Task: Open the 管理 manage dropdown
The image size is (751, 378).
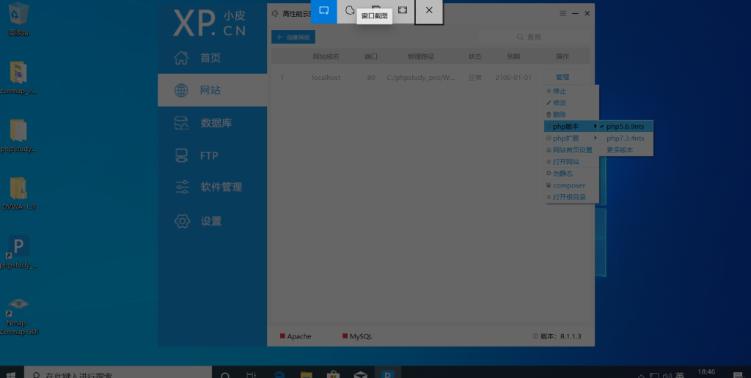Action: [x=562, y=77]
